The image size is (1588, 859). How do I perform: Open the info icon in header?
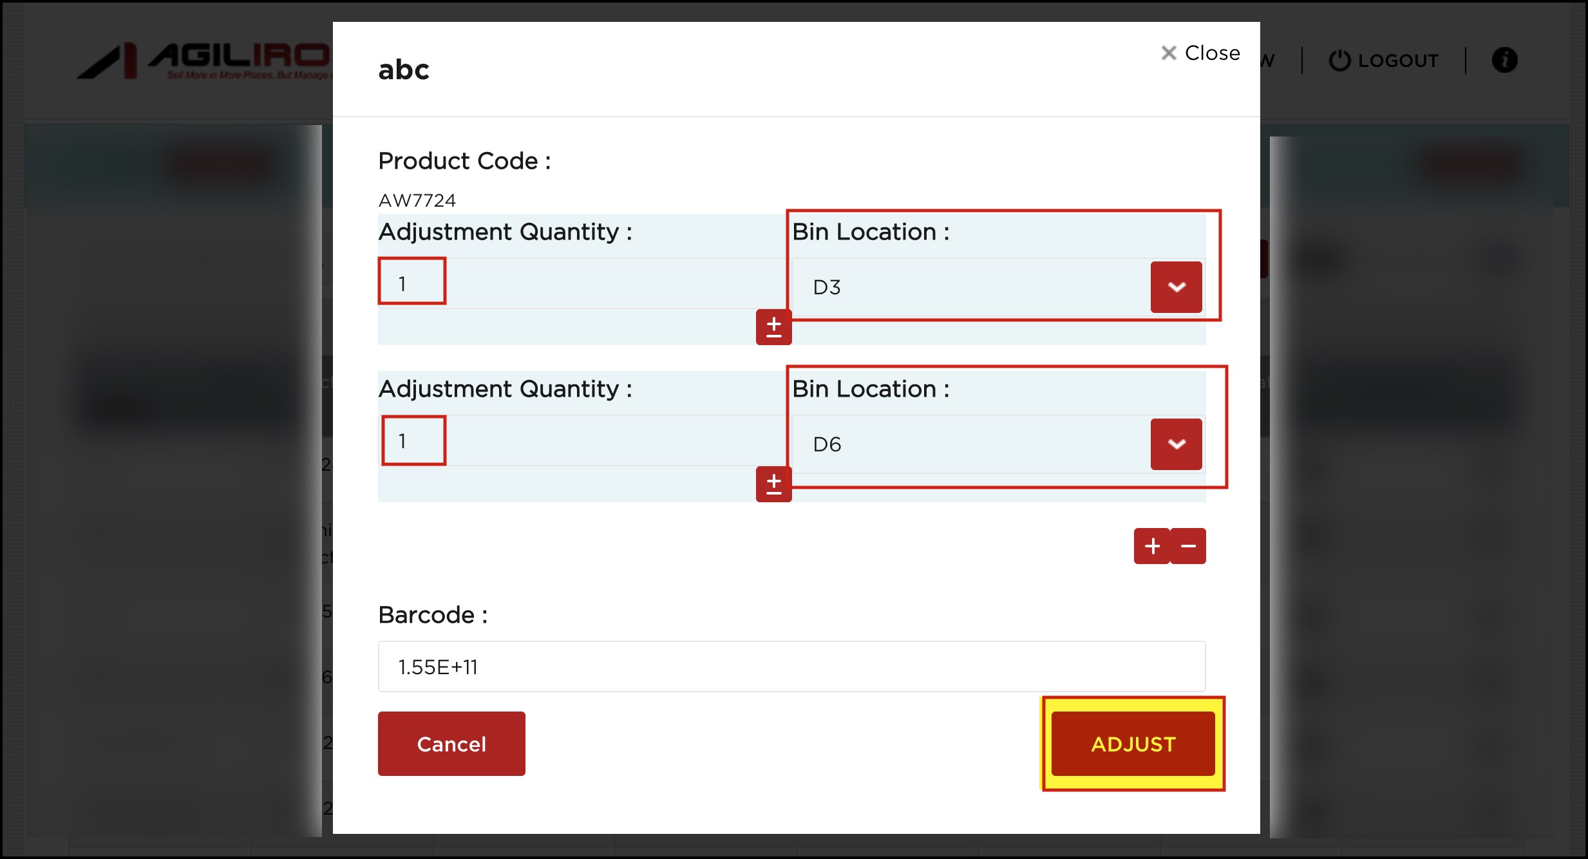pos(1504,60)
